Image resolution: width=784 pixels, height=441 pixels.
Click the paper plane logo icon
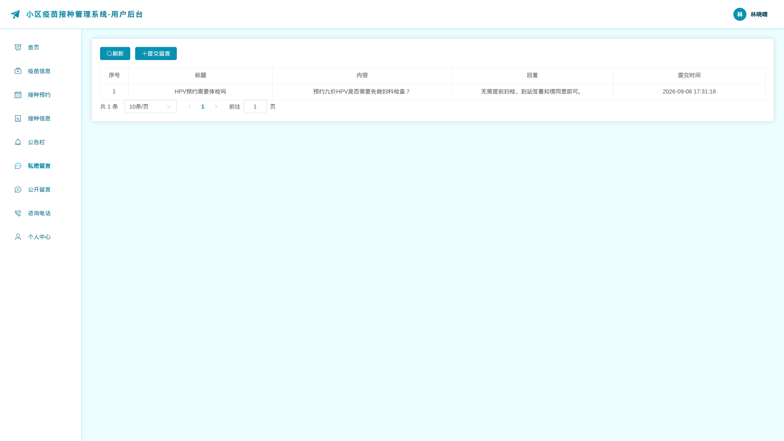[15, 14]
